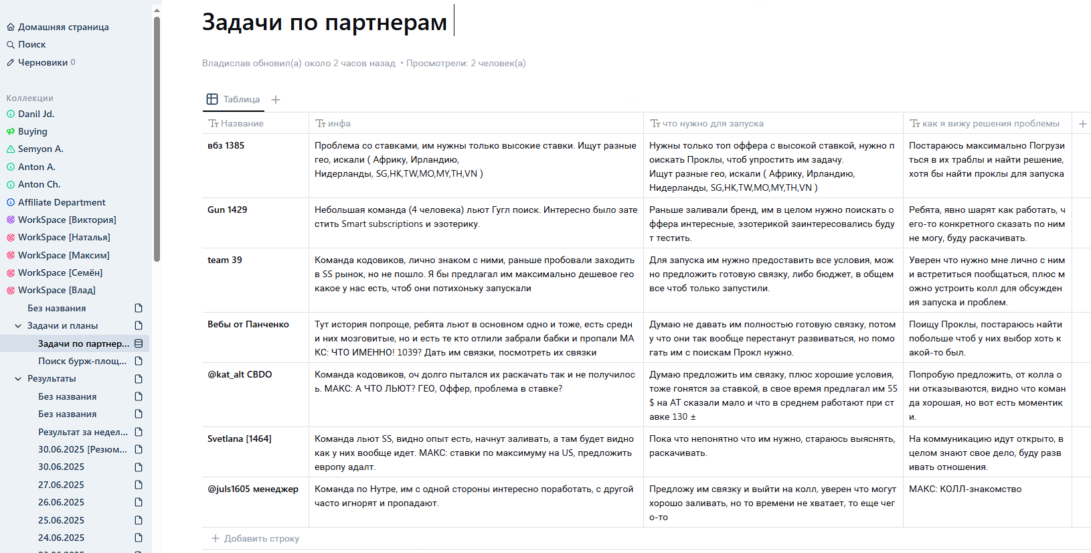Select the Таблица view tab
The height and width of the screenshot is (553, 1091).
(234, 99)
